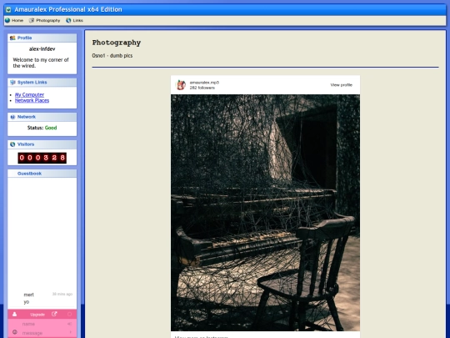Click the Status: Good text
Viewport: 450px width, 338px height.
[x=42, y=128]
